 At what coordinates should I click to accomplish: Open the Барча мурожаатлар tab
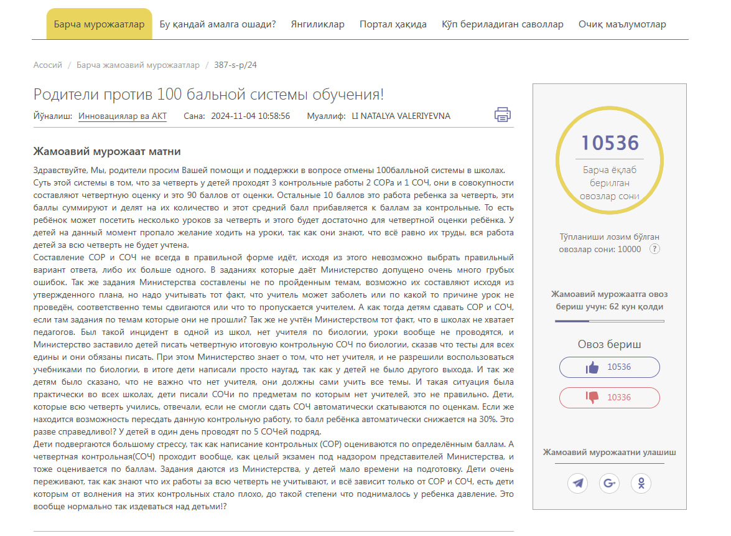coord(99,24)
